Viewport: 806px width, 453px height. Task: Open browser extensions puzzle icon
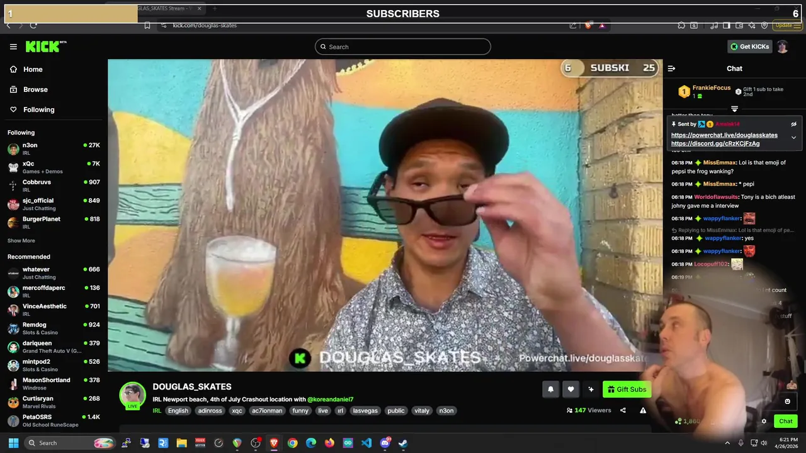pos(681,25)
